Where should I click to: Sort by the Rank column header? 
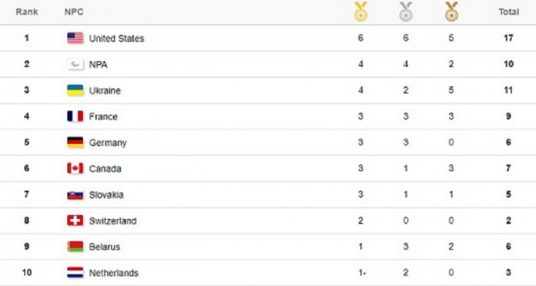[27, 11]
